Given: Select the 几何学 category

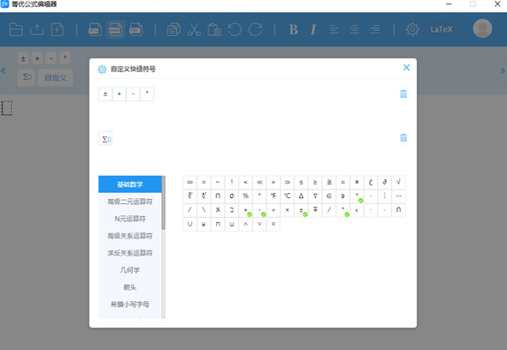Looking at the screenshot, I should pyautogui.click(x=130, y=270).
